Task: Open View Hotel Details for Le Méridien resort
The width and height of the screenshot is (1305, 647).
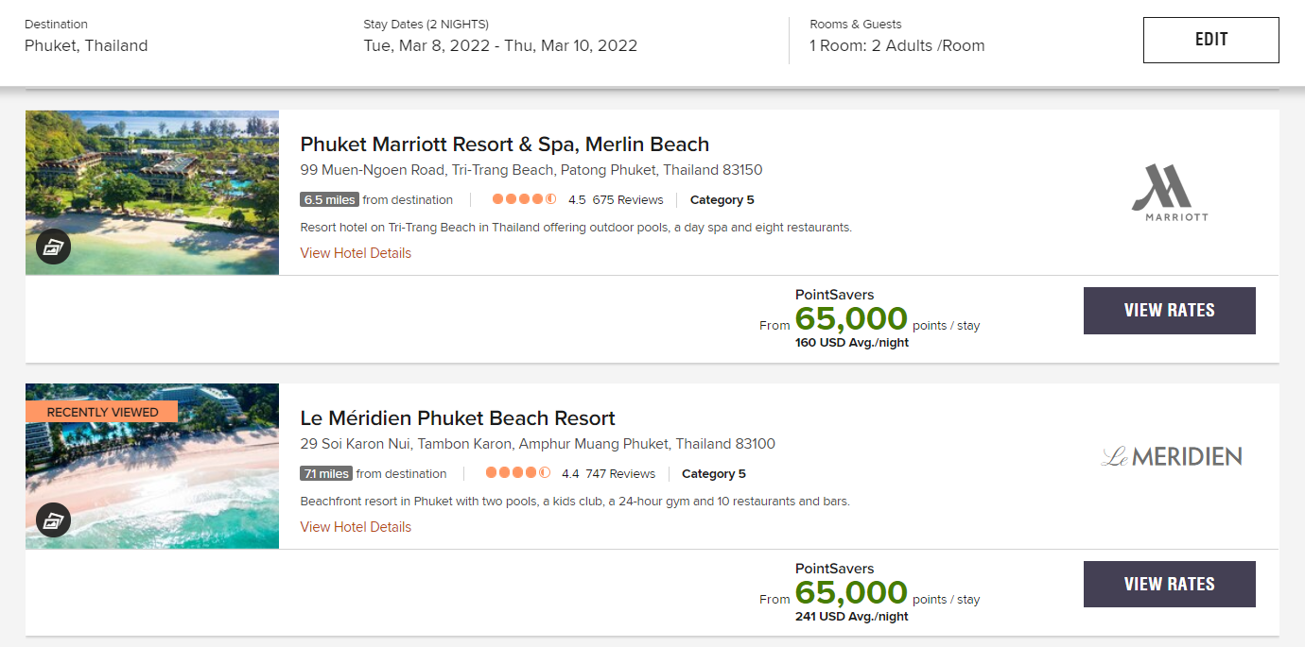Action: pos(355,526)
